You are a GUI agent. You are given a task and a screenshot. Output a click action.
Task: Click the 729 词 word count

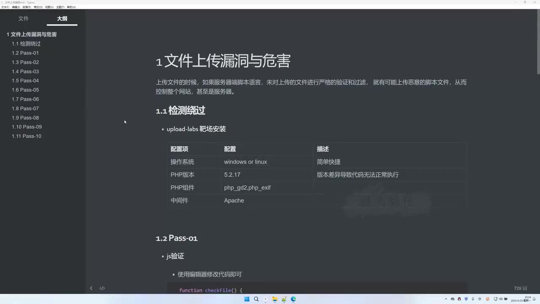pos(521,288)
